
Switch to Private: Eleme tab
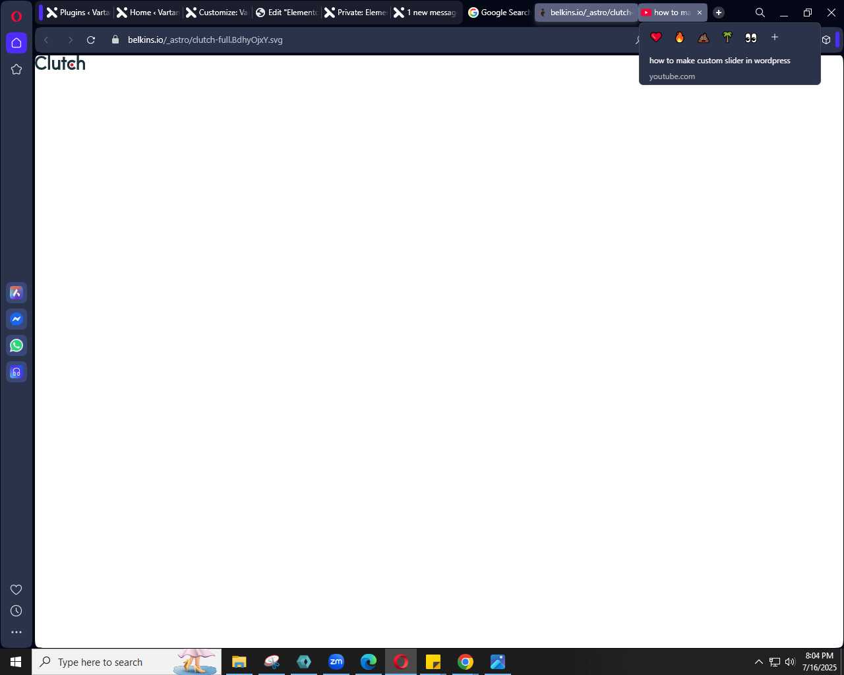tap(356, 13)
